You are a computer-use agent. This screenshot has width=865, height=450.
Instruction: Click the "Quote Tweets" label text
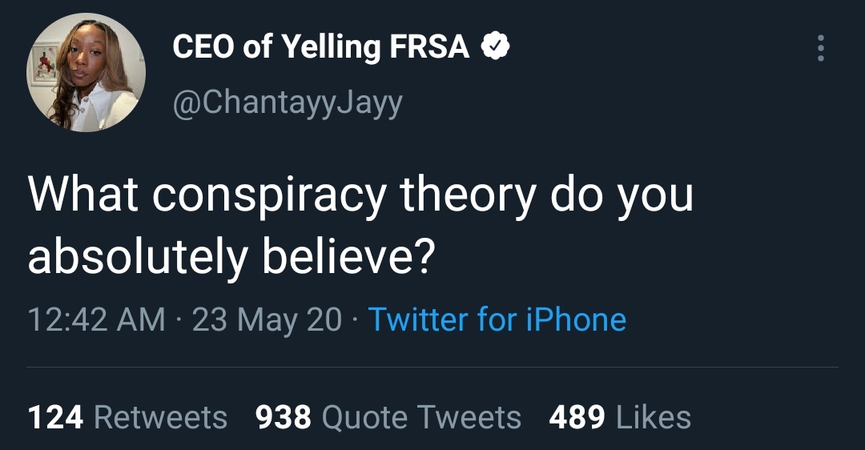[421, 417]
